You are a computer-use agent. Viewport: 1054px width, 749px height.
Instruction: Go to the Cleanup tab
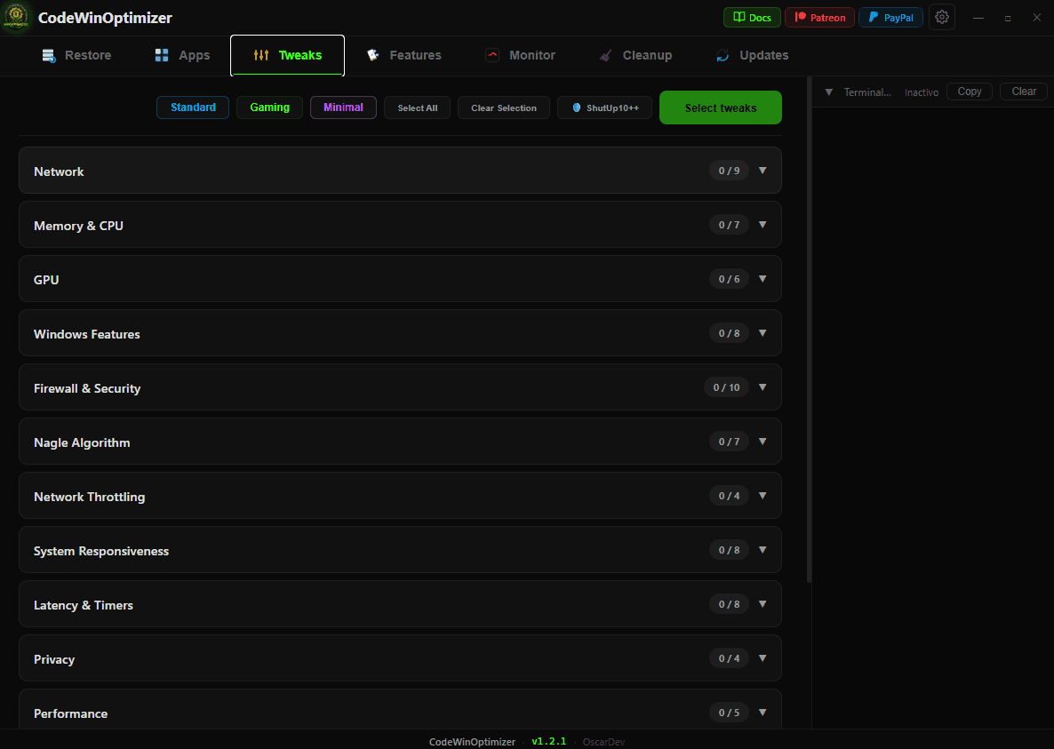635,56
